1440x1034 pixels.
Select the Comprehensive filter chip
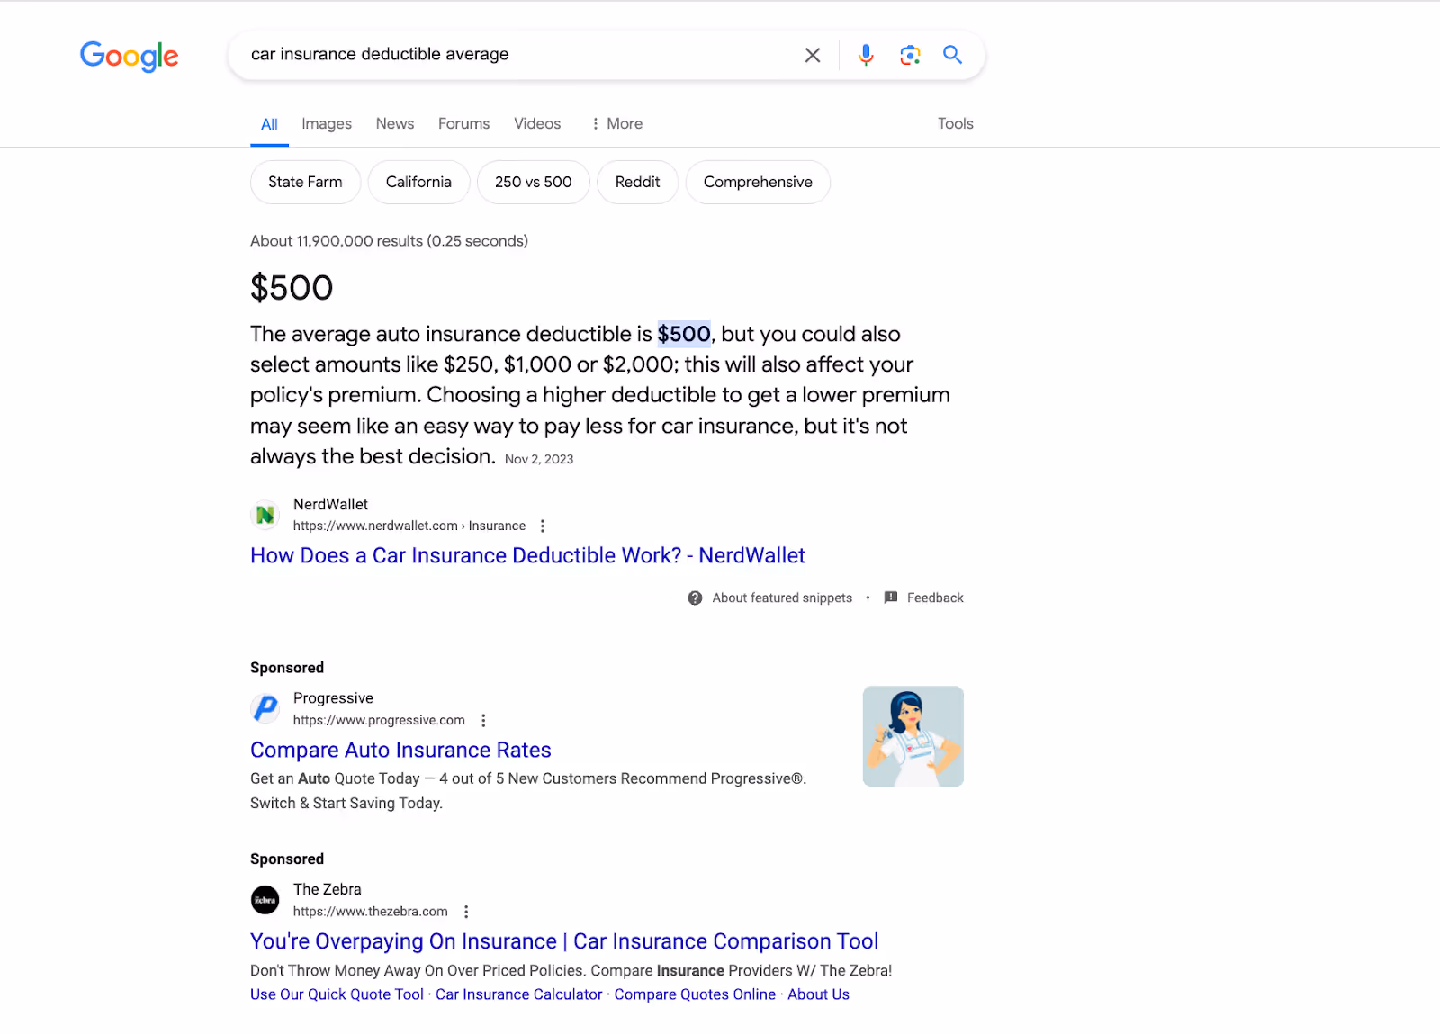[x=758, y=182]
